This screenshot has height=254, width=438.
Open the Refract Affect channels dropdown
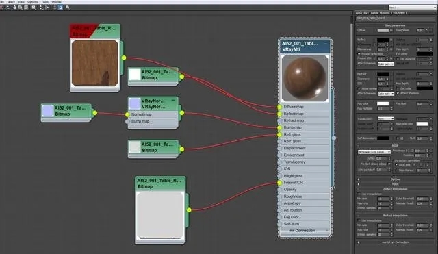click(386, 94)
